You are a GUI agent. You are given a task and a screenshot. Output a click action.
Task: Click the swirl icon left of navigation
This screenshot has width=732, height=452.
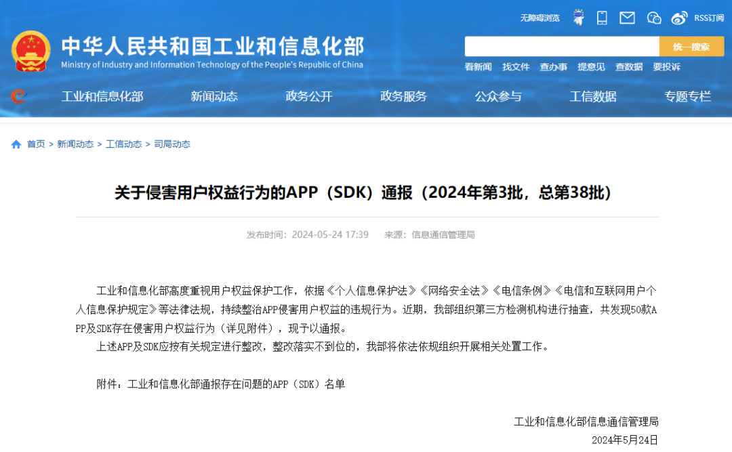(x=18, y=96)
